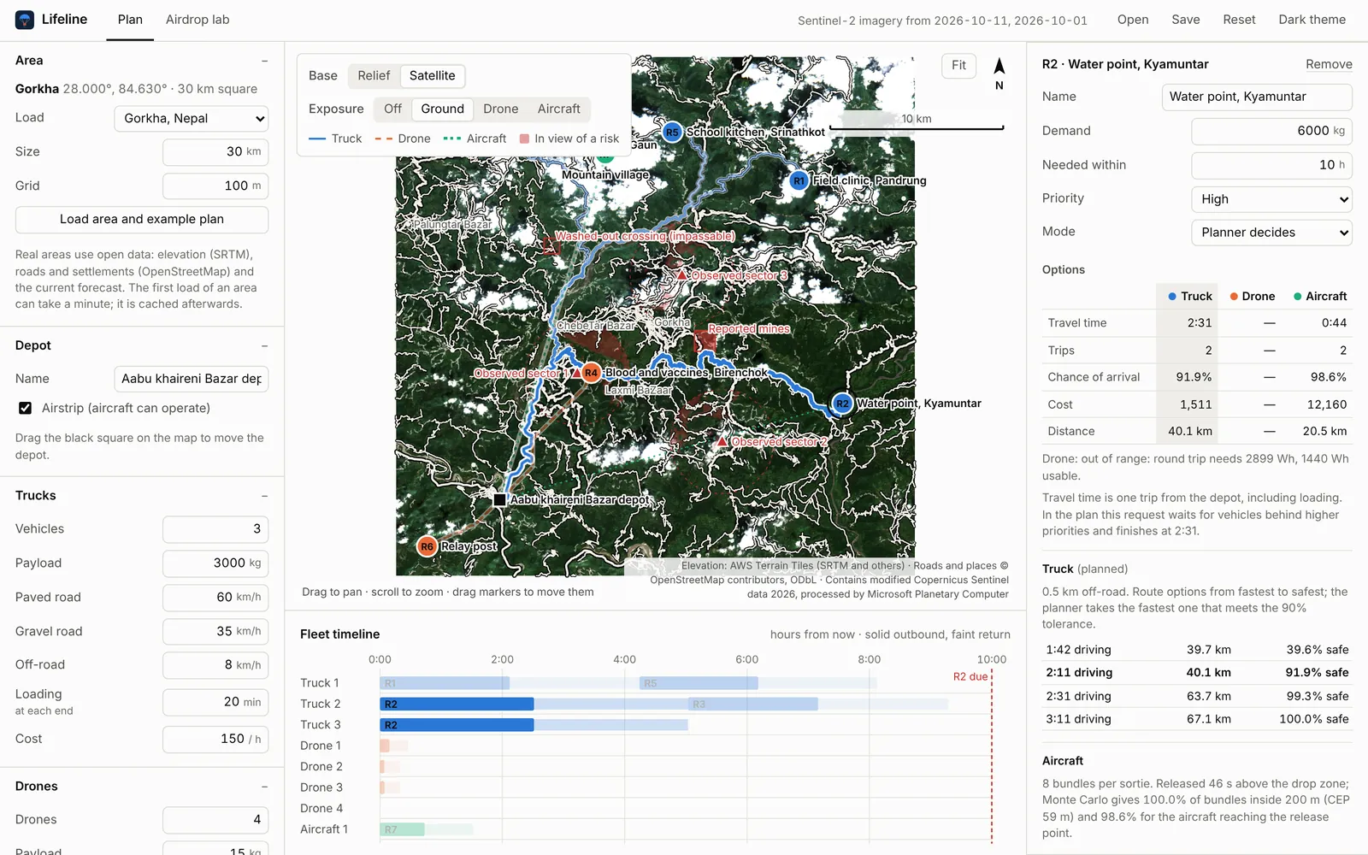Screen dimensions: 1368x855
Task: Open the Load area dropdown (Gorkha, Nepal)
Action: 192,119
